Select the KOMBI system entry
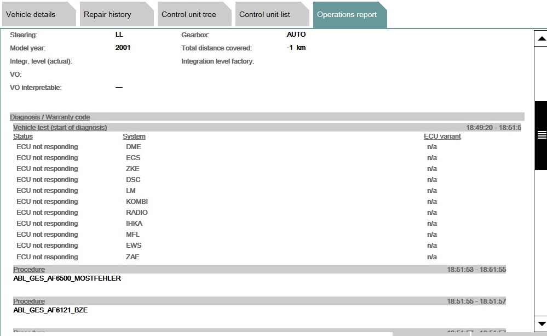This screenshot has height=336, width=547. (137, 202)
